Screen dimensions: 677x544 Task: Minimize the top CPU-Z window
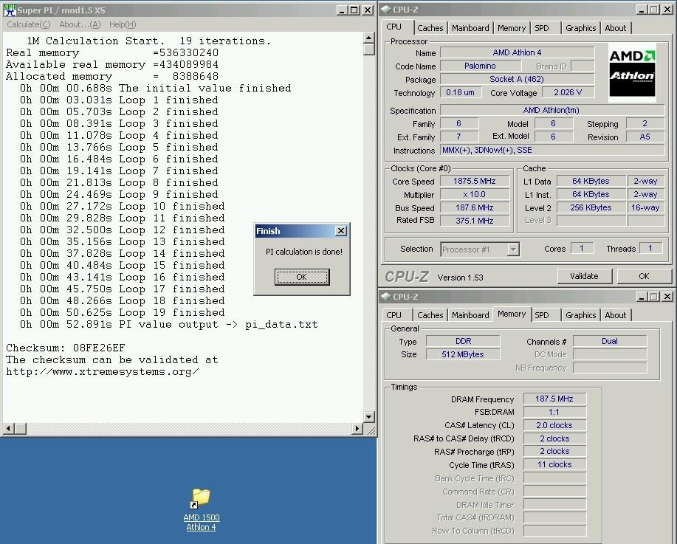[x=642, y=10]
